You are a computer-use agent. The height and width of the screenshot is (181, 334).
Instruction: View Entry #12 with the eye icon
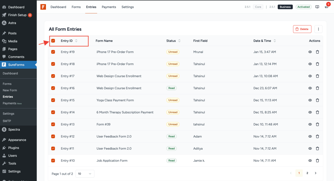coord(310,136)
